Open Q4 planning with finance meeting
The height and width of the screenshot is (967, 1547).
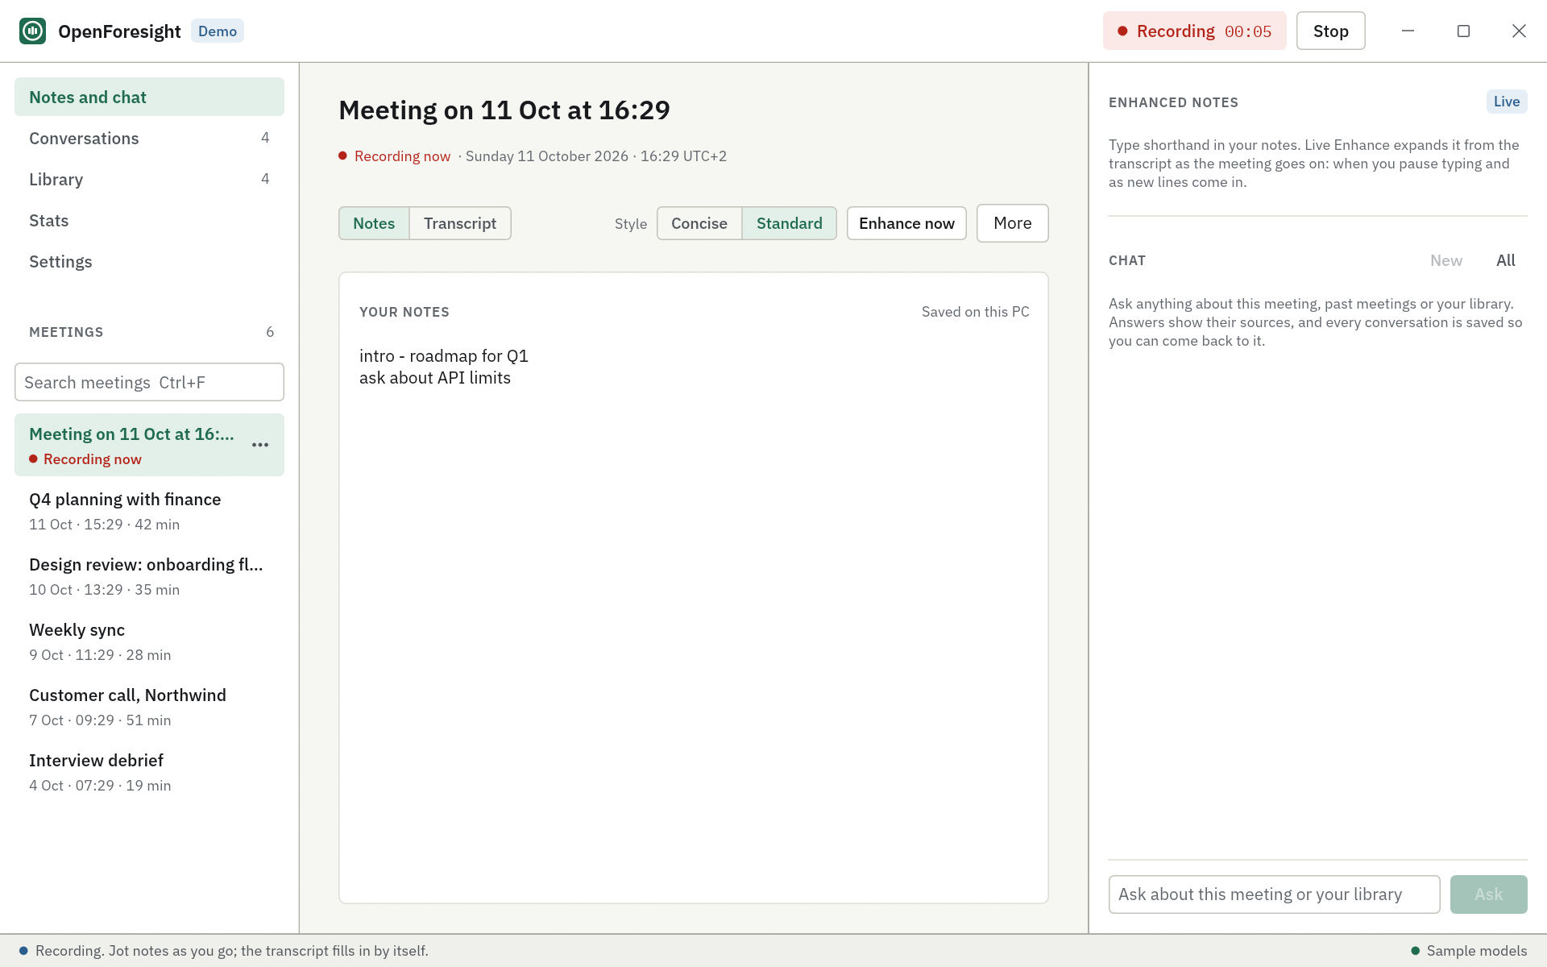[x=149, y=511]
